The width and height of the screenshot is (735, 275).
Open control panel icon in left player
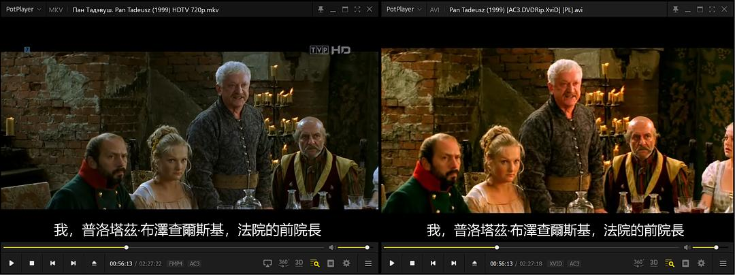pyautogui.click(x=331, y=263)
